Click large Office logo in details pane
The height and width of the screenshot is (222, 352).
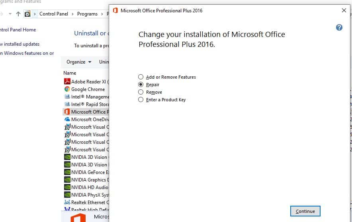[x=78, y=218]
